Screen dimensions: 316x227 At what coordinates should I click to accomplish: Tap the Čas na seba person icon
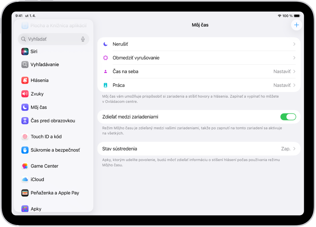(x=105, y=71)
